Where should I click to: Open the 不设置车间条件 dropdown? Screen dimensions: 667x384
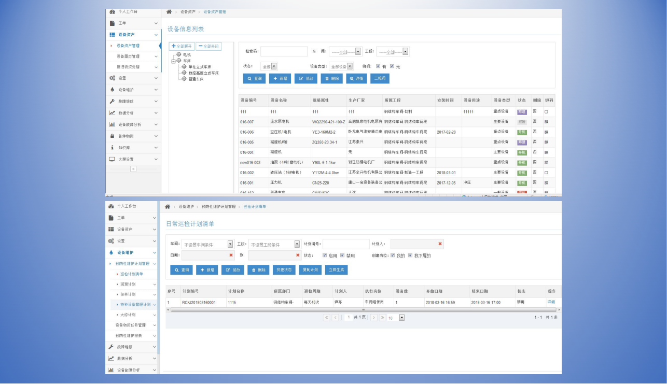pyautogui.click(x=230, y=244)
